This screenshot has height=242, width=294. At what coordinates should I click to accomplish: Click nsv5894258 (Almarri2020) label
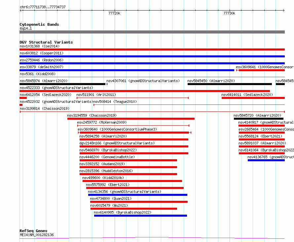103,136
